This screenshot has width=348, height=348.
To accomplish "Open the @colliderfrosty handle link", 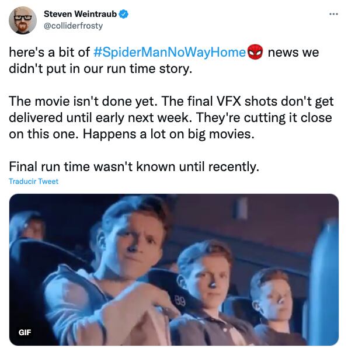I will [73, 26].
